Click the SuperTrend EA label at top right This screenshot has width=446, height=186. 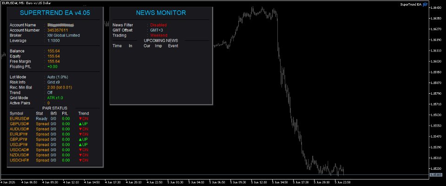point(410,4)
